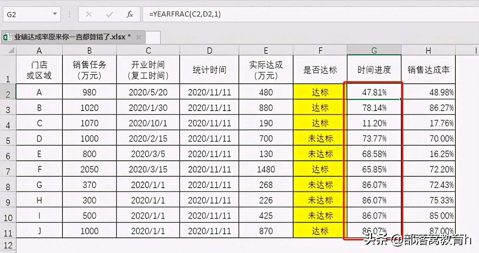Select the 16.25% achievement cell
Image resolution: width=479 pixels, height=253 pixels.
pyautogui.click(x=428, y=154)
